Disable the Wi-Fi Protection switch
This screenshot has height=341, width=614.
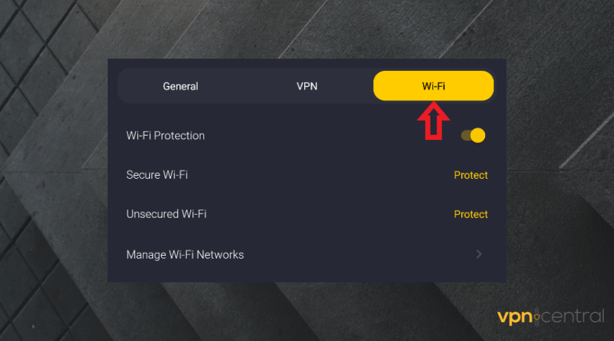[x=473, y=135]
